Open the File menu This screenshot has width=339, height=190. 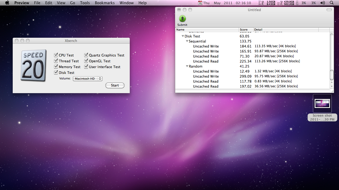click(x=37, y=3)
